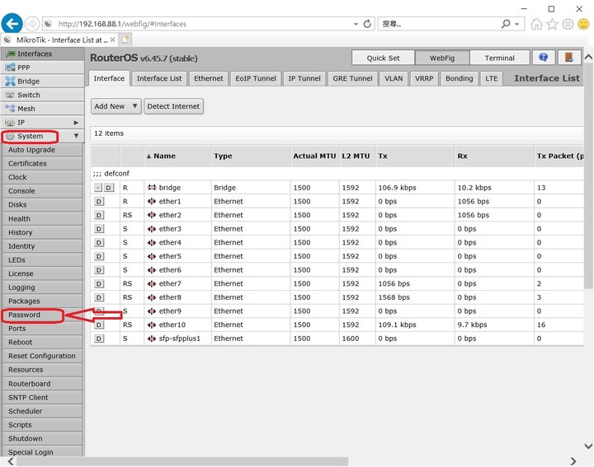Switch to the VLAN tab
The width and height of the screenshot is (594, 467).
pyautogui.click(x=394, y=78)
